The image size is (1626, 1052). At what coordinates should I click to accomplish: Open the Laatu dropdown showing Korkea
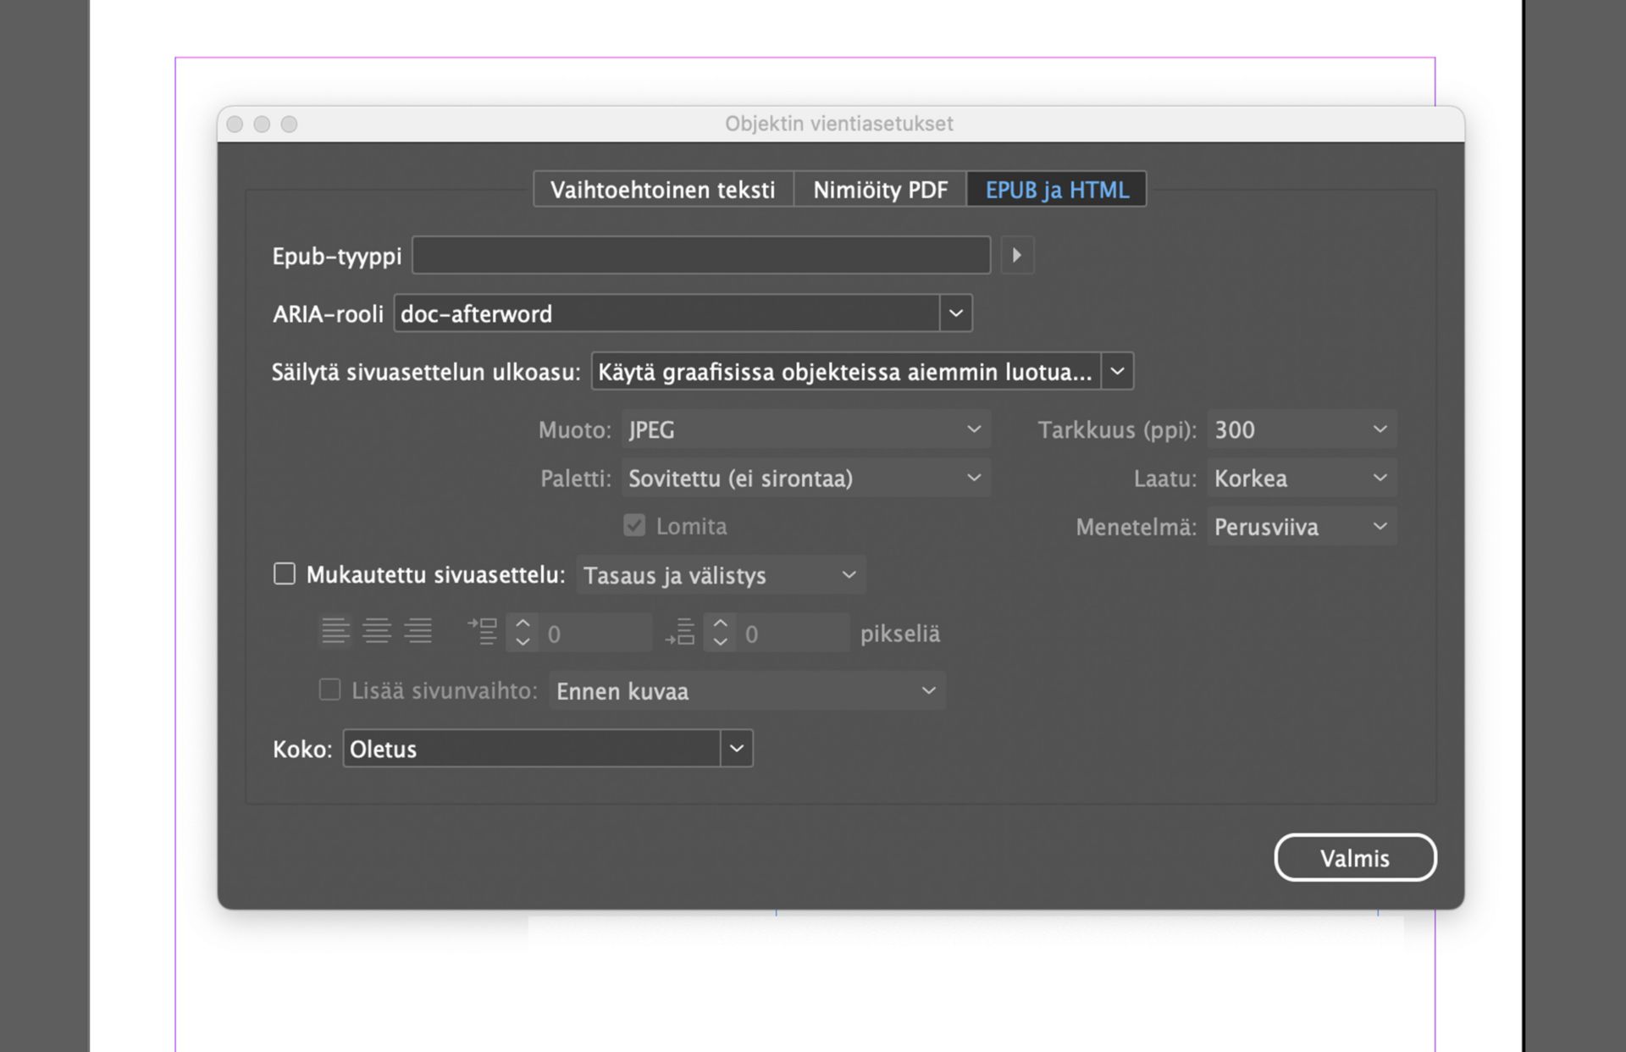click(x=1380, y=478)
